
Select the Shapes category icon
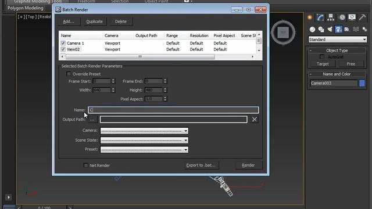point(321,30)
